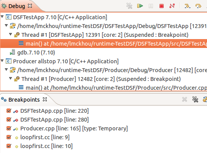The width and height of the screenshot is (207, 153).
Task: Collapse the DSFTestApp 7.10 launch node
Action: click(x=2, y=16)
